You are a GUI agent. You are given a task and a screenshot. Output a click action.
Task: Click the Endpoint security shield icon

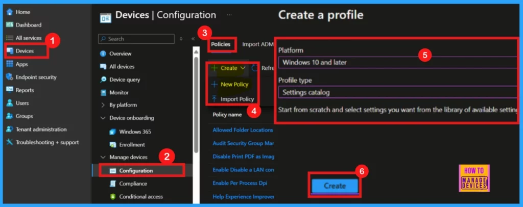10,77
